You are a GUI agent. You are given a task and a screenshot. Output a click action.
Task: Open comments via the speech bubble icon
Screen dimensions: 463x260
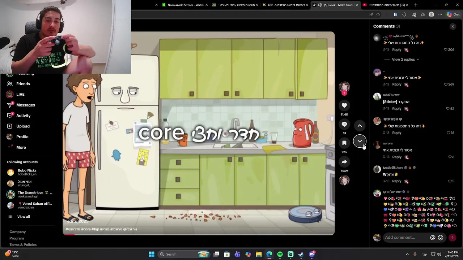[x=344, y=124]
